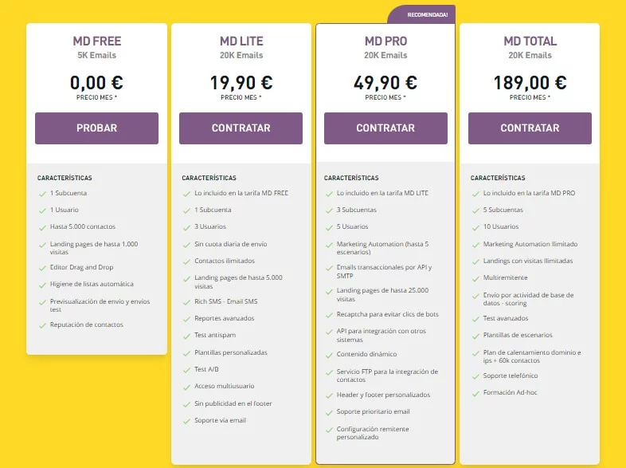626x468 pixels.
Task: Click checkmark next to Contenido dinámico
Action: (329, 355)
